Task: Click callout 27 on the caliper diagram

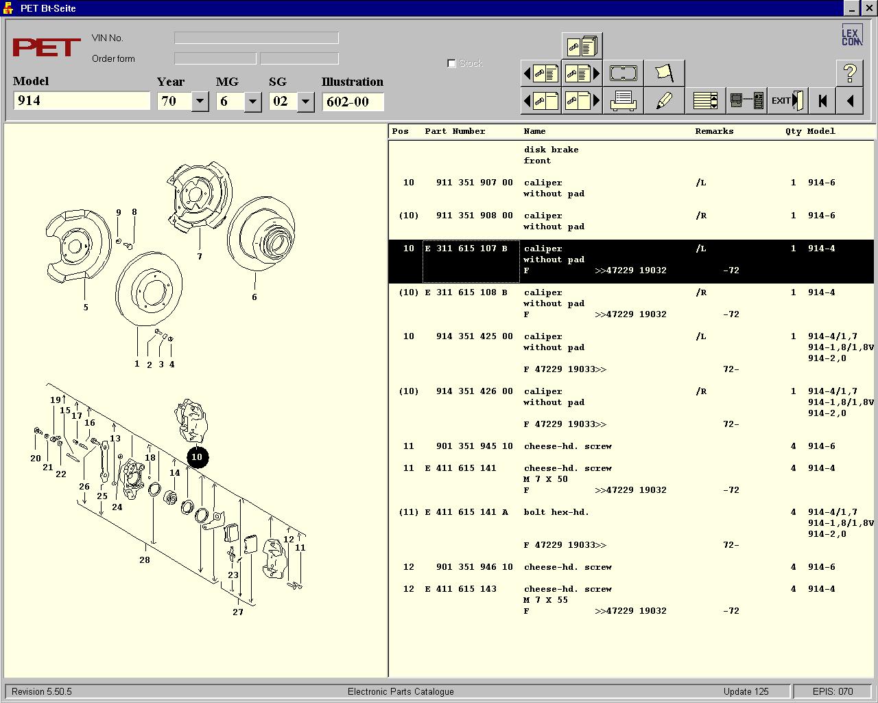Action: click(238, 612)
